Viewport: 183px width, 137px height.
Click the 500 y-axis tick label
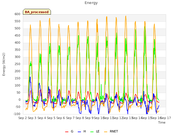(x=17, y=29)
